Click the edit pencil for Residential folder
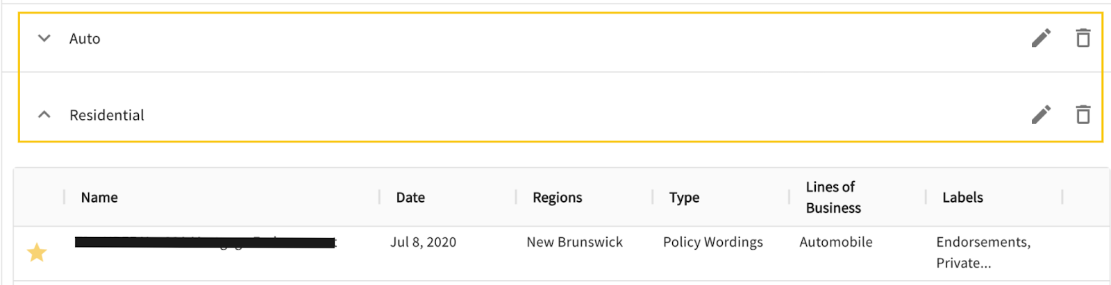This screenshot has height=285, width=1111. tap(1041, 114)
